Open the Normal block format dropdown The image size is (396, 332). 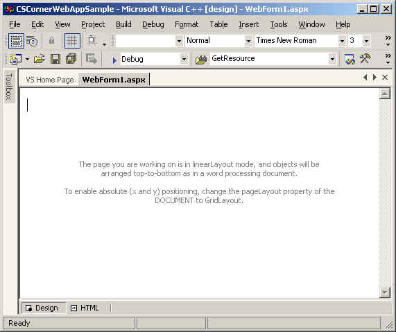pyautogui.click(x=248, y=41)
